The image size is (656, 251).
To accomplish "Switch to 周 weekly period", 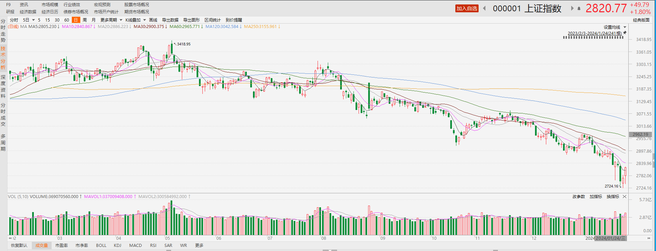I will point(85,20).
